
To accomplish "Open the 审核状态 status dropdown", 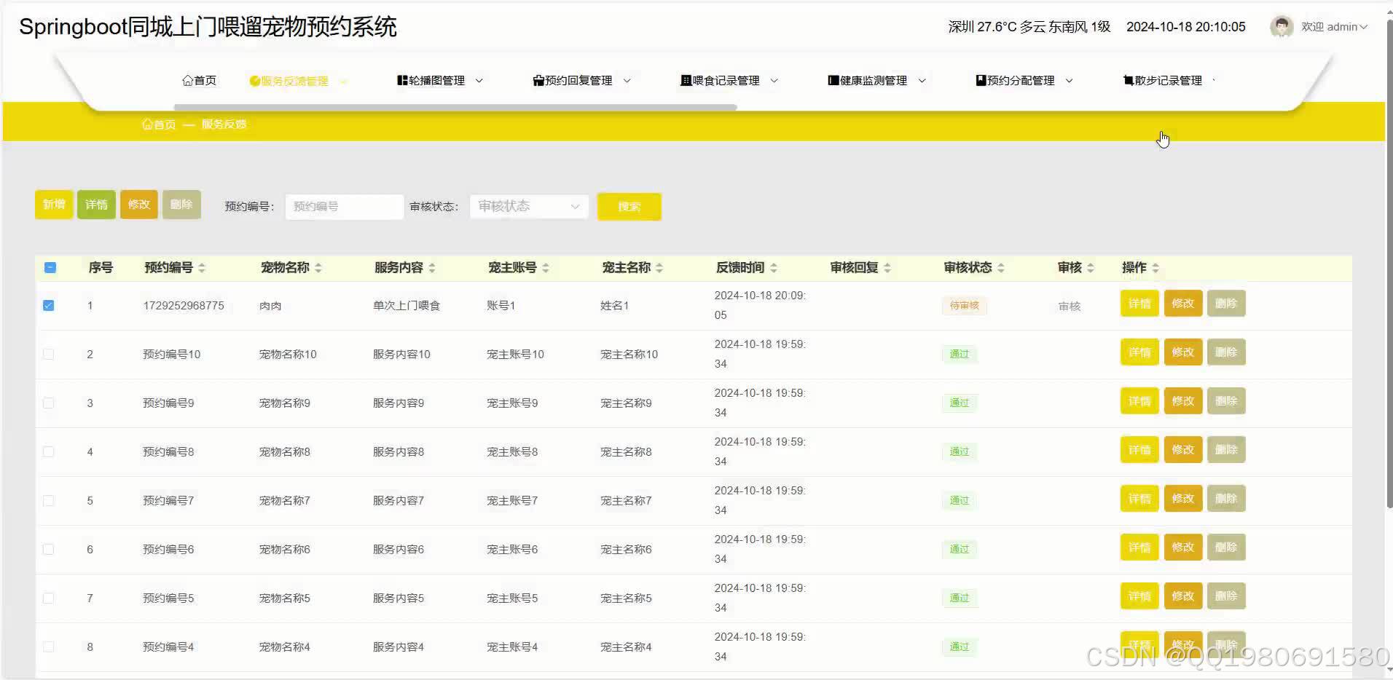I will click(528, 206).
